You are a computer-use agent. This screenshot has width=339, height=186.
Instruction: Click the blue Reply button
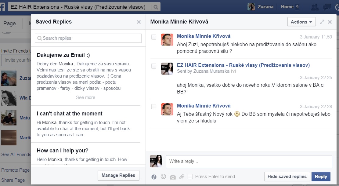(321, 177)
